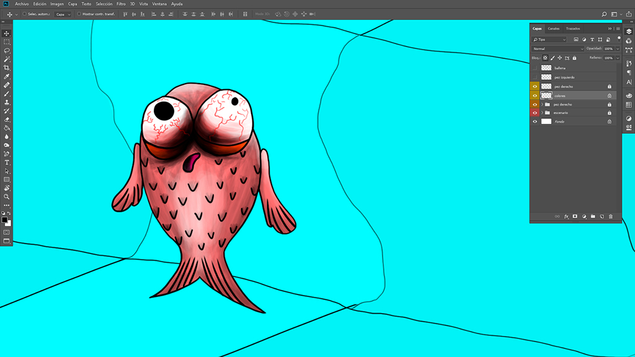Open the Archivo menu
This screenshot has width=635, height=357.
(x=22, y=4)
